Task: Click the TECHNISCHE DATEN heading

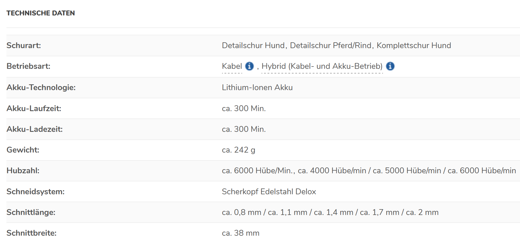Action: pos(41,13)
